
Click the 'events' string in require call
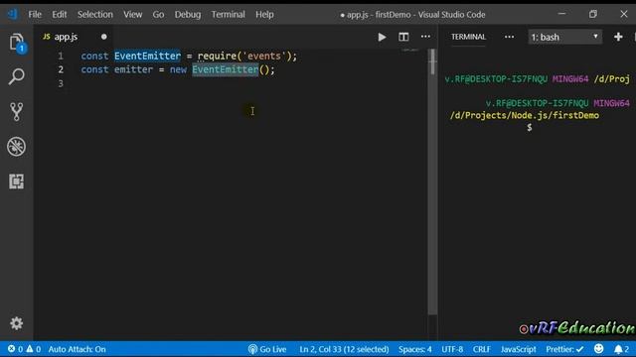[x=264, y=56]
